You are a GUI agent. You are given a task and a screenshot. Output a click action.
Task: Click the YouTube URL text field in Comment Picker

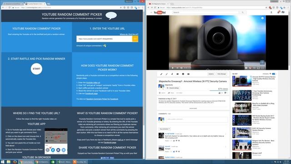click(104, 39)
